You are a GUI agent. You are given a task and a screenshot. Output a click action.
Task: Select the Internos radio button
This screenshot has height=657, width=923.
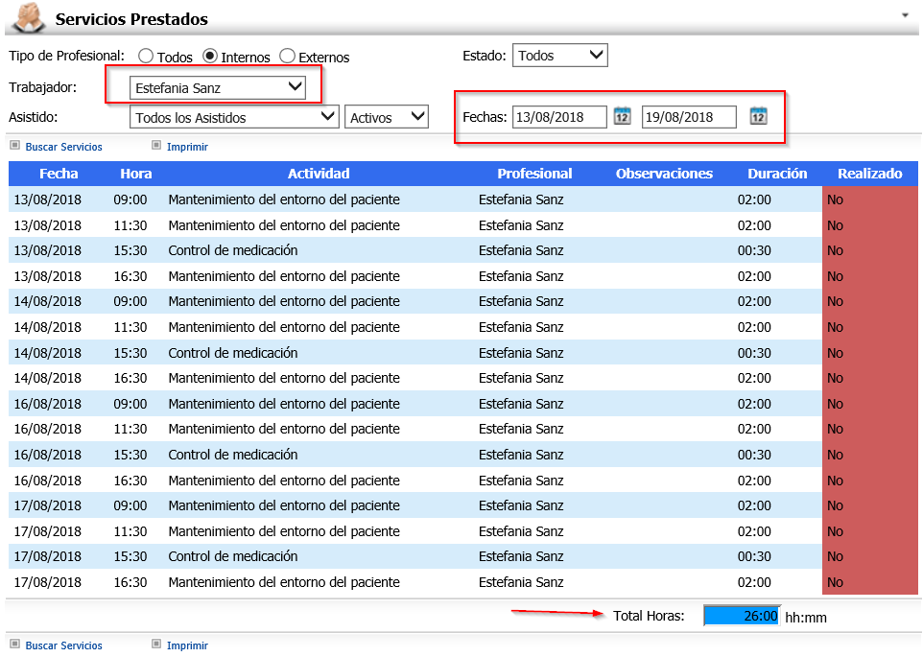tap(210, 57)
